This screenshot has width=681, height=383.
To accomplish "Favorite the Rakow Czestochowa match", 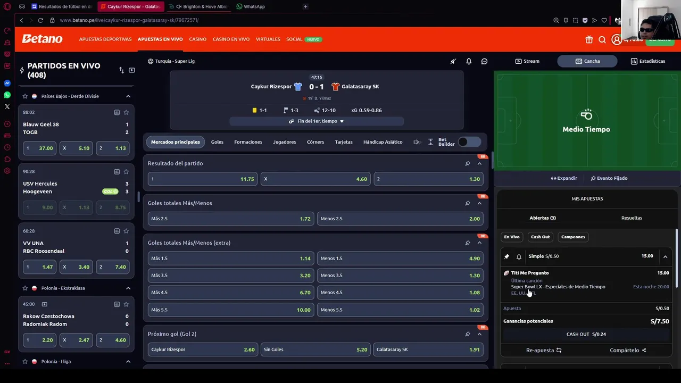I will tap(126, 304).
